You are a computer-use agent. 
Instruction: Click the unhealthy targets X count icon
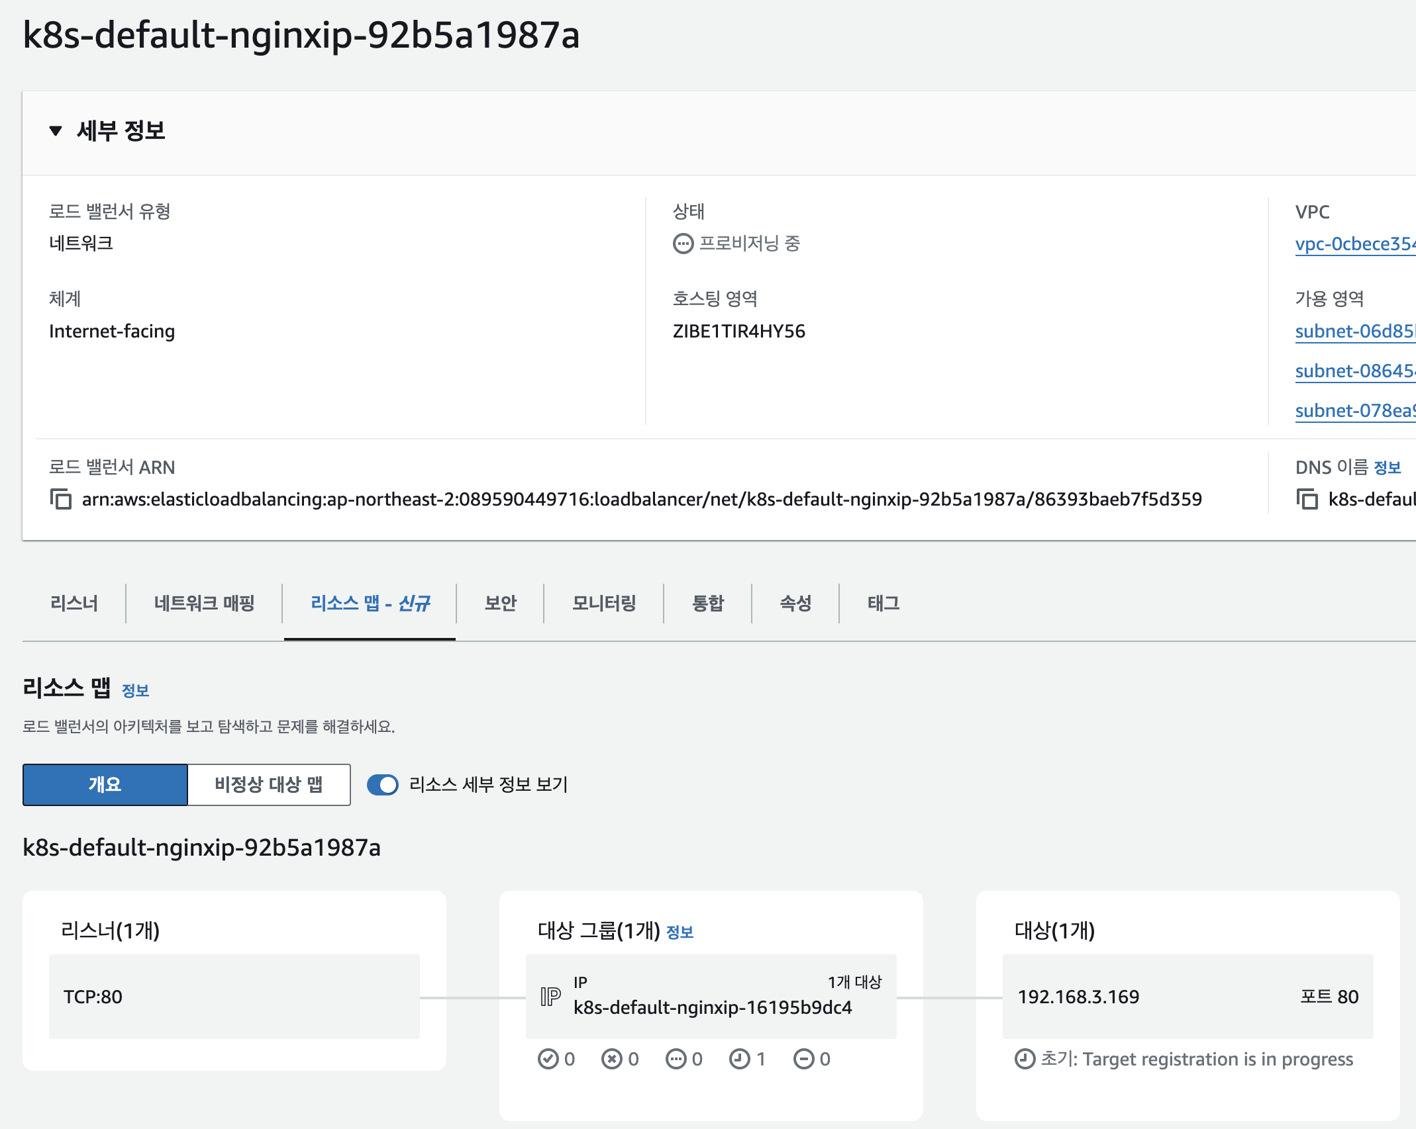point(611,1060)
